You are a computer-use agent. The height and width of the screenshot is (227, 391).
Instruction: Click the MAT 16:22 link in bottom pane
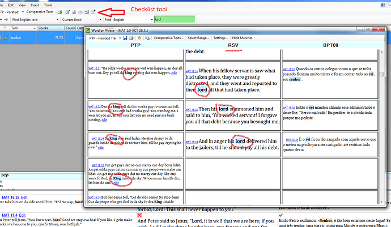tap(10, 198)
